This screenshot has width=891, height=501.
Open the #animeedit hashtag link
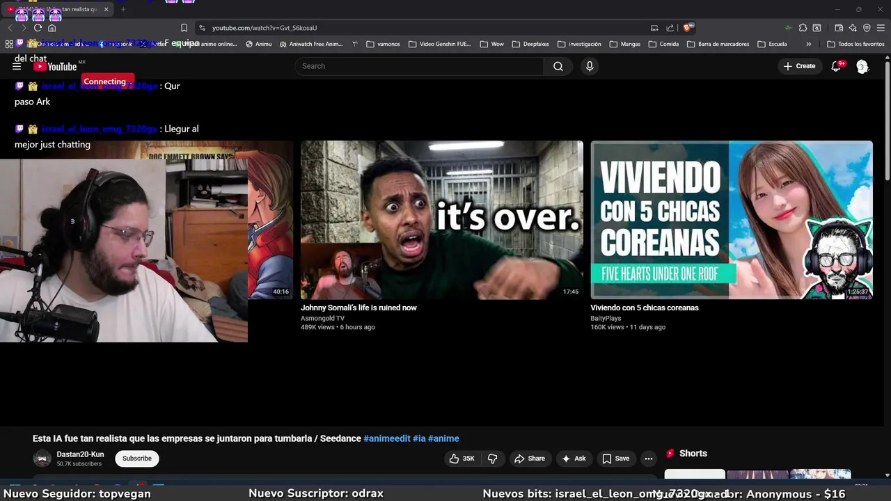point(387,438)
